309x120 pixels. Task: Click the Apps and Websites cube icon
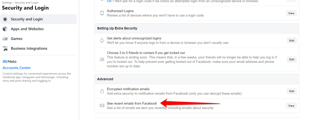(x=5, y=29)
